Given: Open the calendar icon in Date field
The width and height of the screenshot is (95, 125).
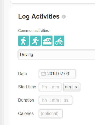Looking at the screenshot, I should (44, 74).
